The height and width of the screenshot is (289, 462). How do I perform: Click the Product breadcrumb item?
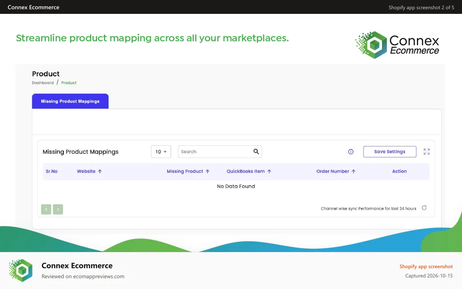pos(69,83)
